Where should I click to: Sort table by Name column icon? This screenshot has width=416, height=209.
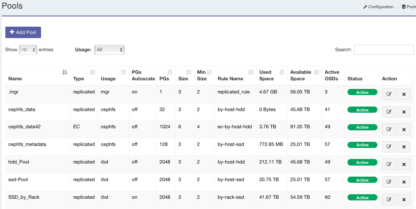click(64, 72)
